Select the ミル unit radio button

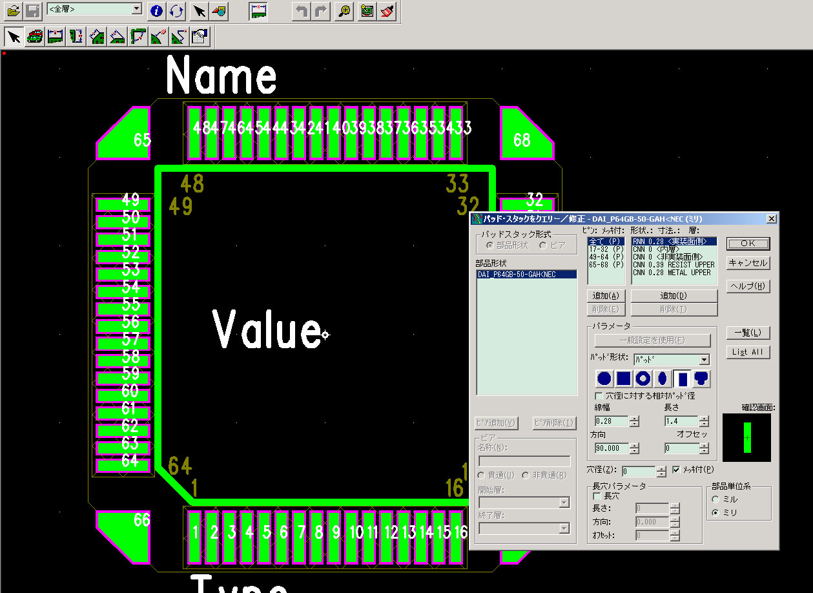(x=715, y=499)
